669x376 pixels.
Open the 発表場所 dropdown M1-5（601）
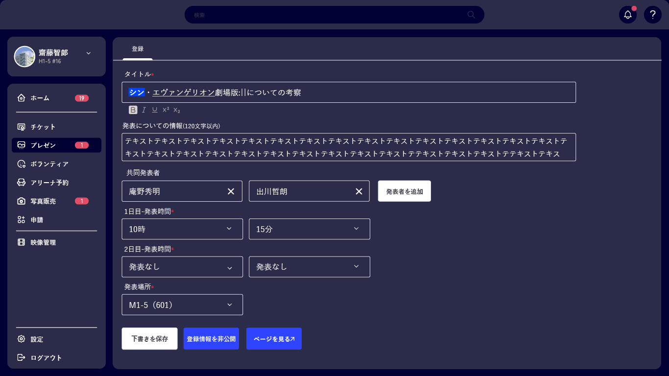(x=182, y=305)
